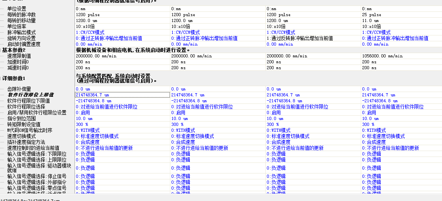
Task: Select the 单位设置 row in parameter tree
Action: pyautogui.click(x=17, y=9)
